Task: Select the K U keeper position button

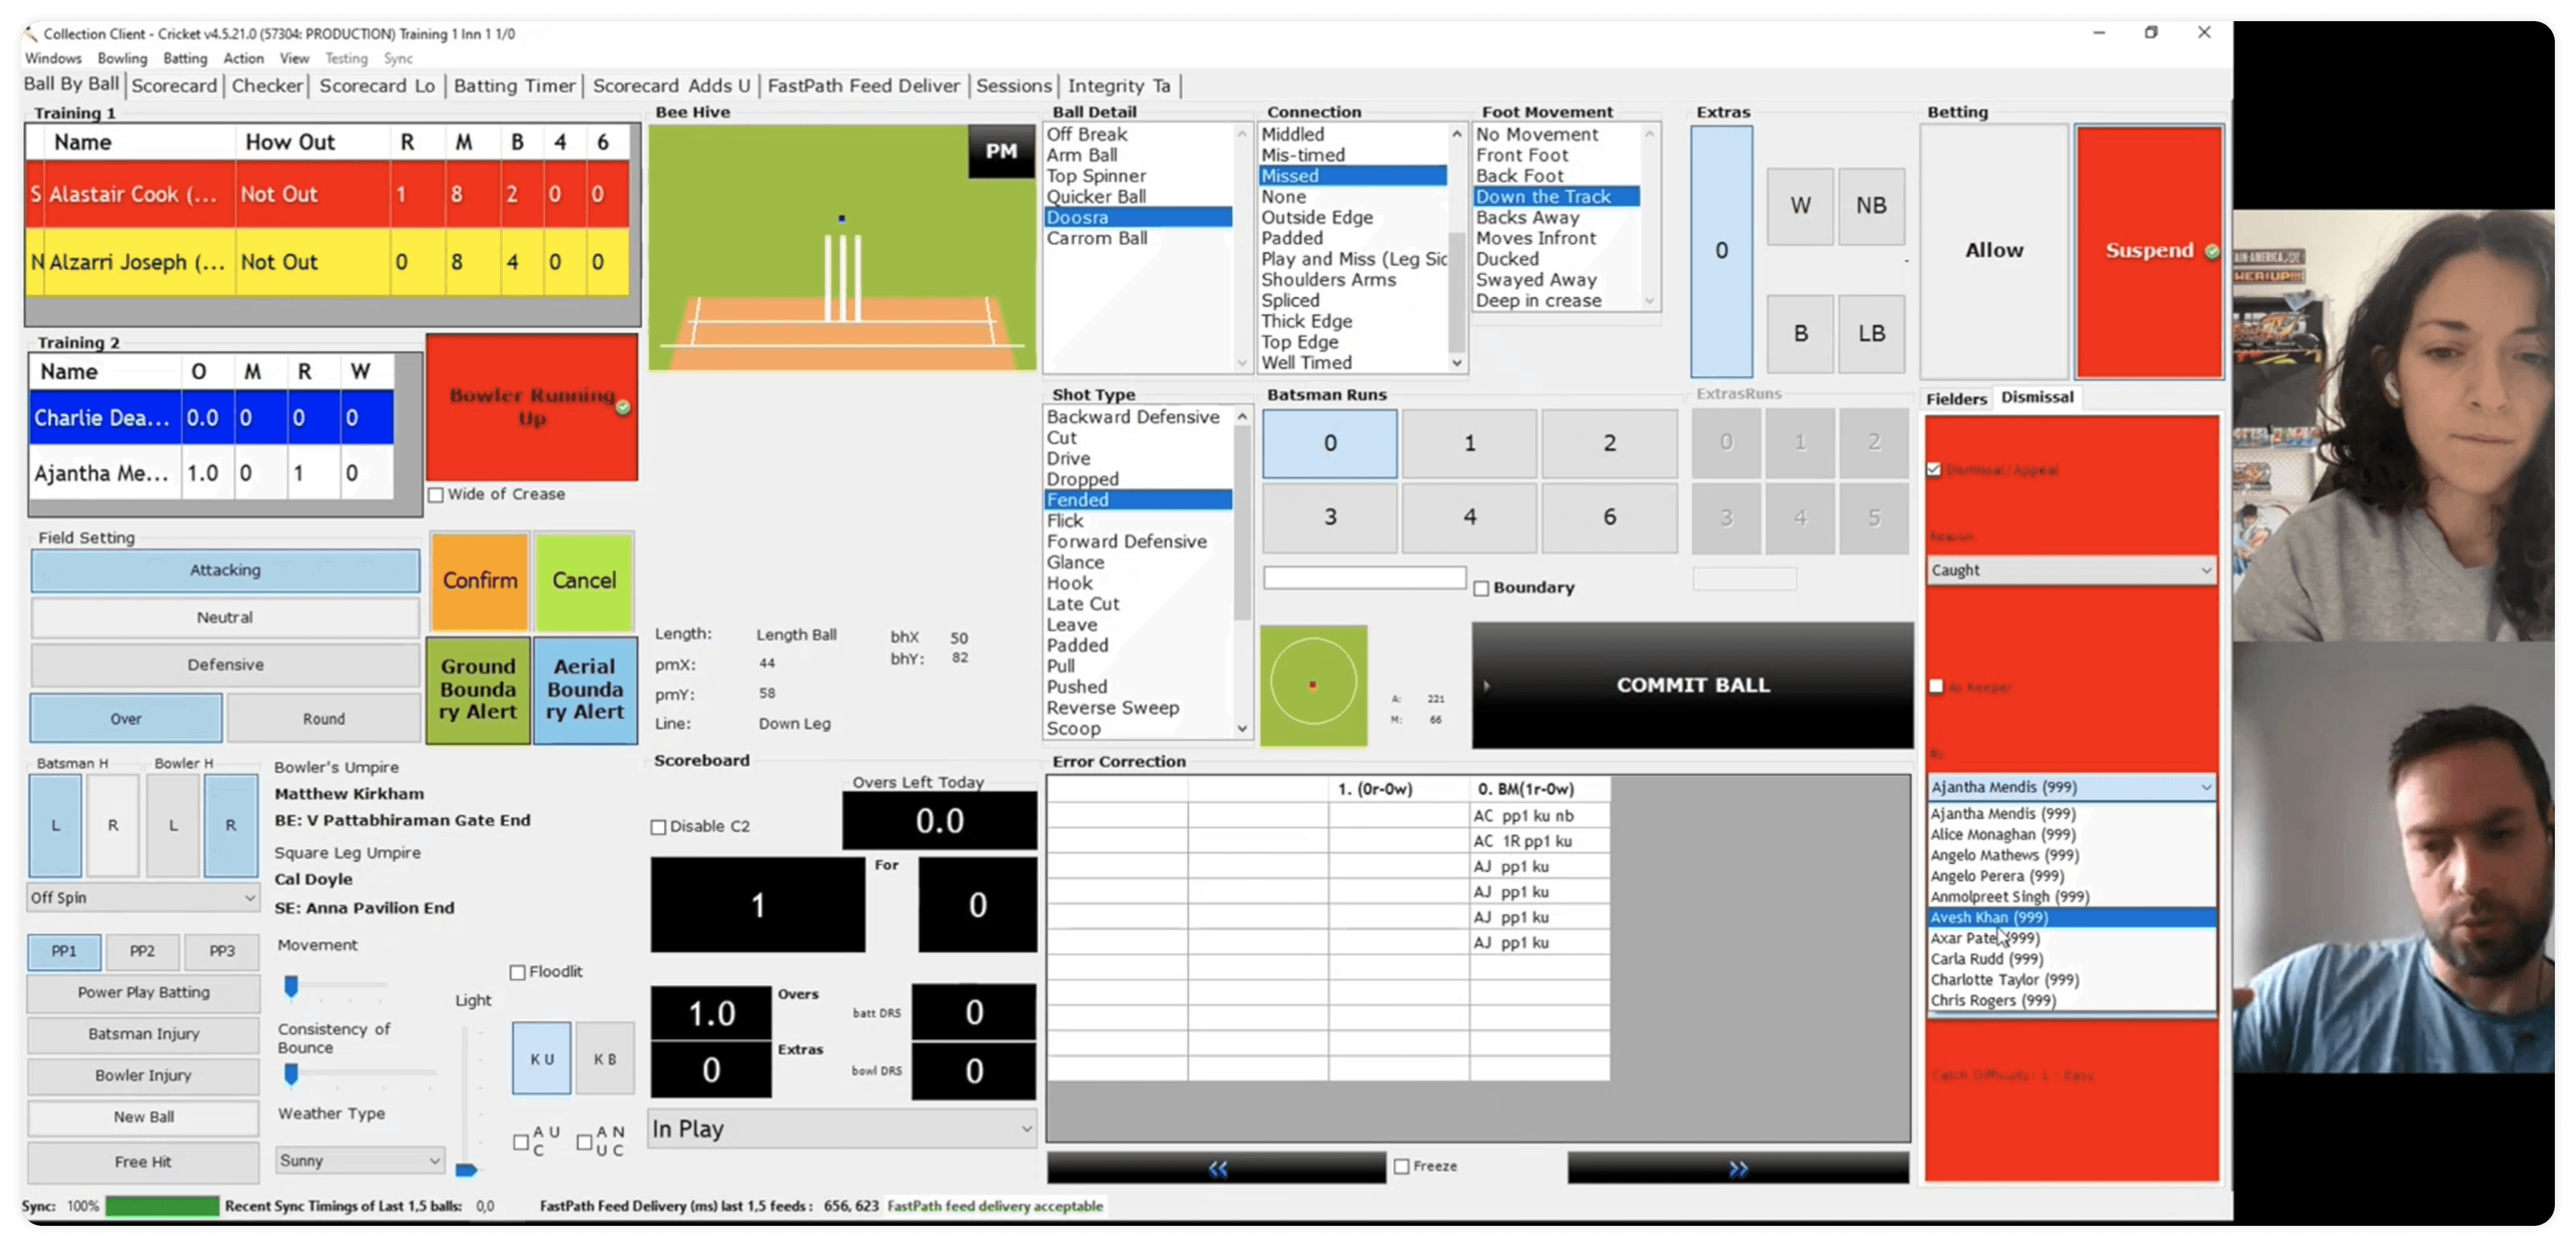Action: coord(541,1058)
